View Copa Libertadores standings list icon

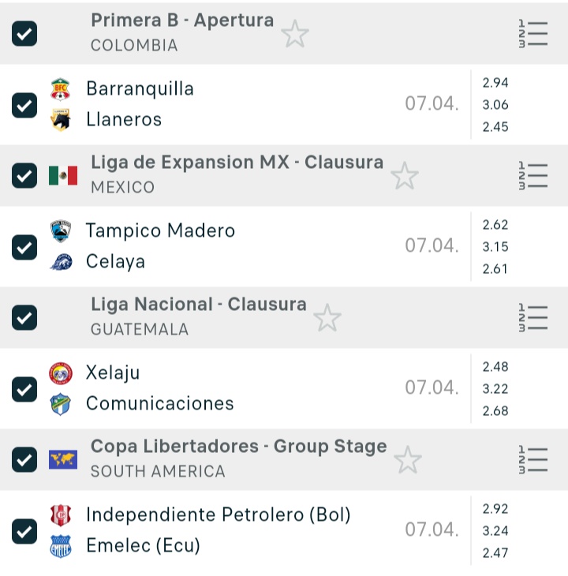coord(533,460)
